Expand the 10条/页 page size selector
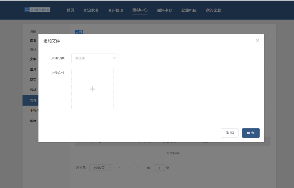The width and height of the screenshot is (294, 188). pos(101,168)
